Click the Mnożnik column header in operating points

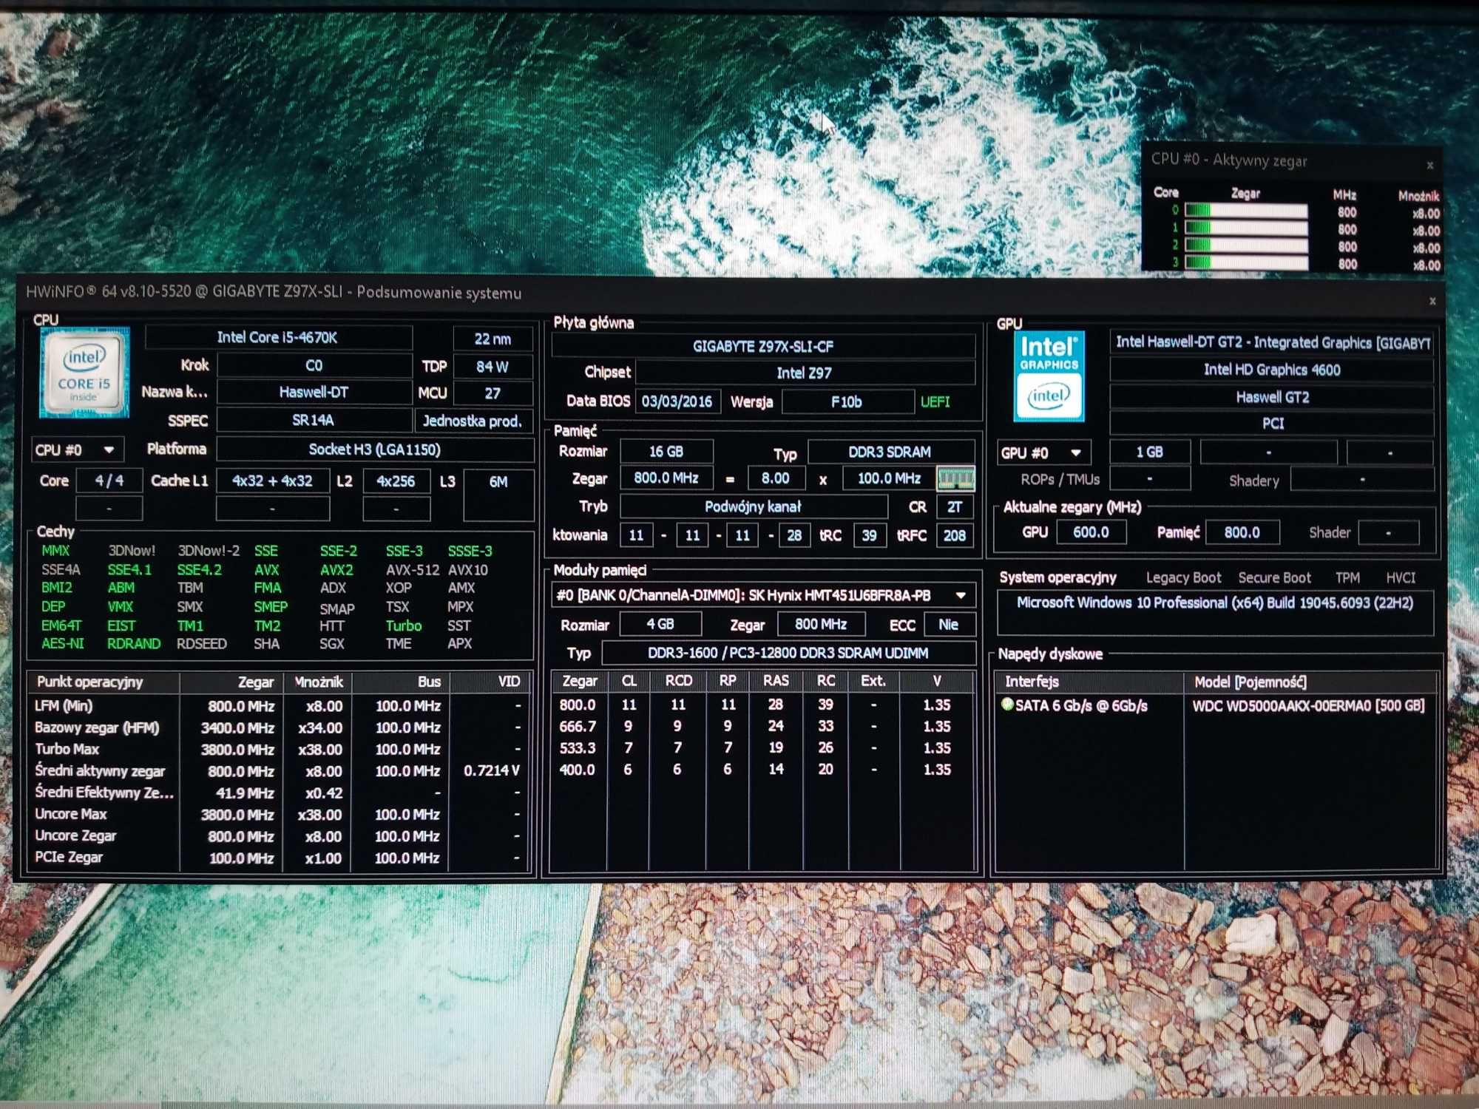[x=319, y=682]
